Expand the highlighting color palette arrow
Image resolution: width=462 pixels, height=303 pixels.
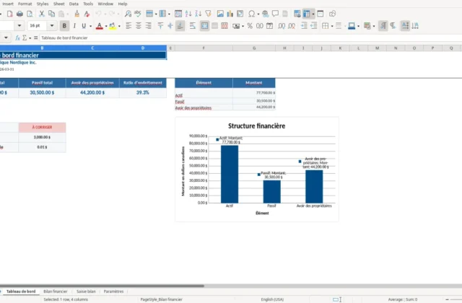119,26
